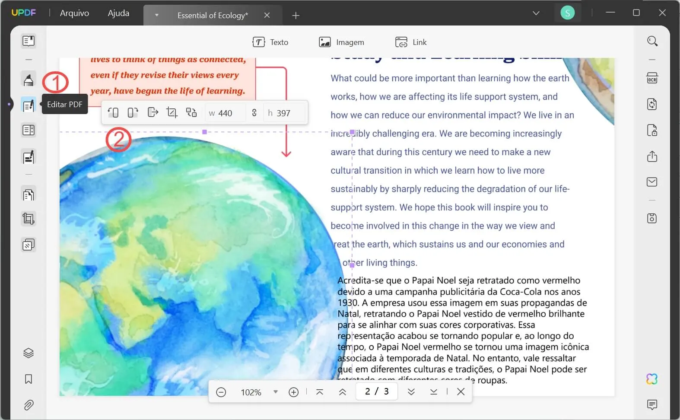Extract the selected image
Image resolution: width=680 pixels, height=420 pixels.
[x=153, y=113]
